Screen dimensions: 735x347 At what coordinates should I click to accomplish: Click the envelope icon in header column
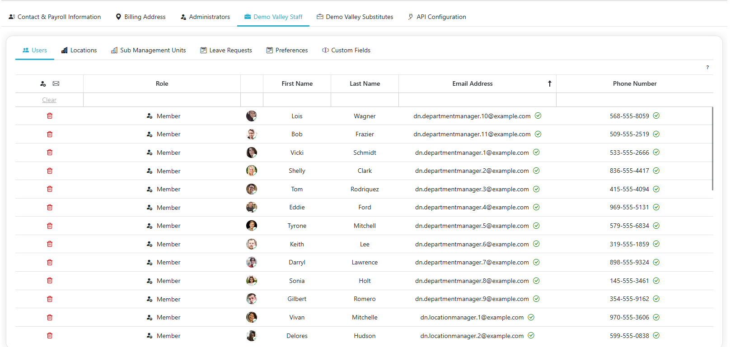56,83
